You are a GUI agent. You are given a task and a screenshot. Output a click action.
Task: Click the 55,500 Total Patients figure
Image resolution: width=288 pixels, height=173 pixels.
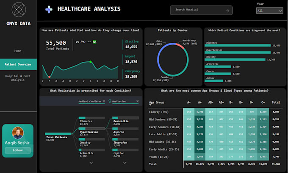(56, 43)
